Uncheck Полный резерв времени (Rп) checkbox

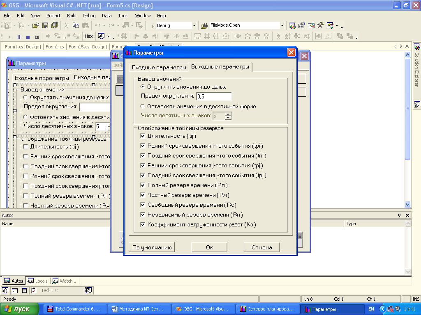pyautogui.click(x=143, y=185)
